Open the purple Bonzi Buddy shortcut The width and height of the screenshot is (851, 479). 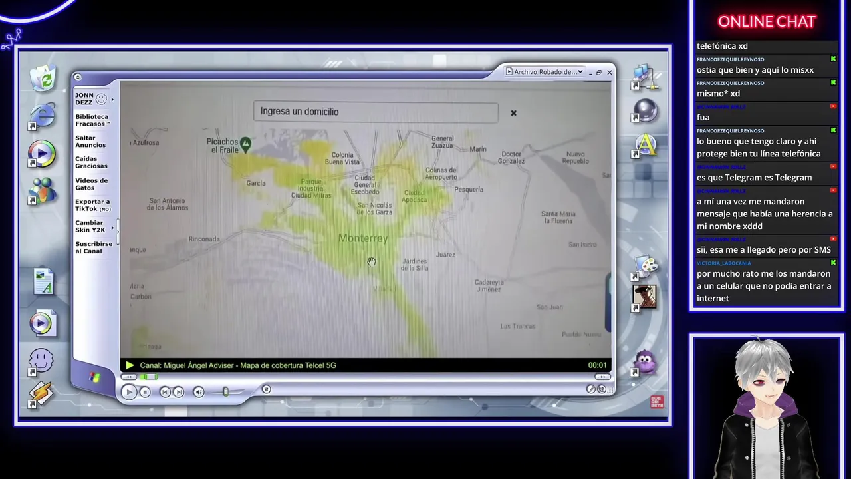(644, 363)
